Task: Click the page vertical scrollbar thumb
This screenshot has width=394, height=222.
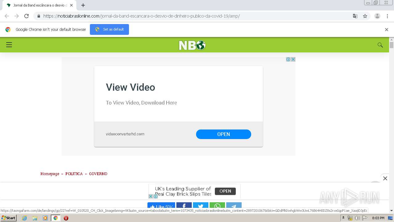Action: (392, 45)
